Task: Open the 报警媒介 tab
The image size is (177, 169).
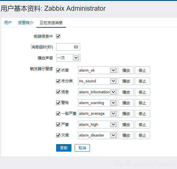Action: pyautogui.click(x=26, y=23)
